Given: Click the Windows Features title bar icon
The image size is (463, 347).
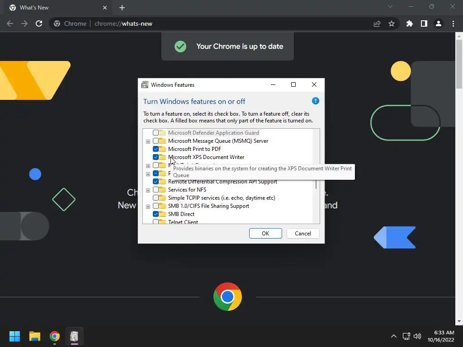Looking at the screenshot, I should click(x=145, y=84).
